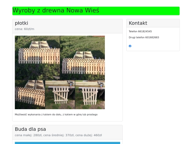
Task: Open the blue Buda dla psa image strip
Action: [x=68, y=143]
